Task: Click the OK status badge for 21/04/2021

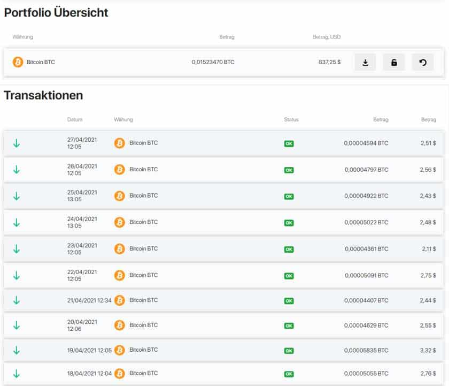Action: (x=289, y=301)
